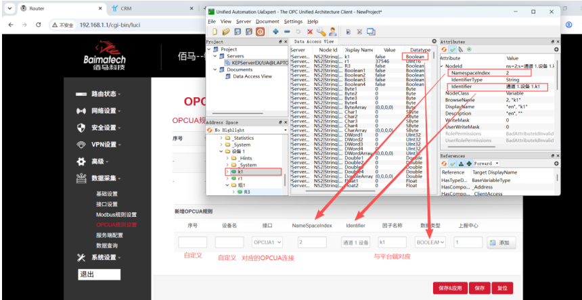582x300 pixels.
Task: Click the 序号 input field
Action: point(192,242)
